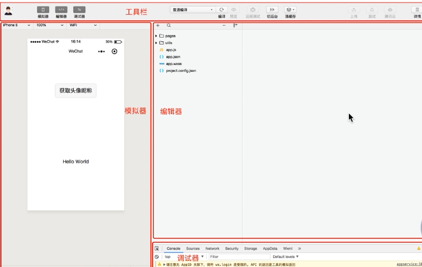Open the iPhone 5 device dropdown
This screenshot has height=267, width=422.
click(x=17, y=25)
